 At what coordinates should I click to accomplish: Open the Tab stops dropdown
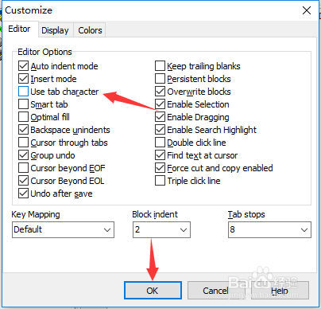[269, 229]
